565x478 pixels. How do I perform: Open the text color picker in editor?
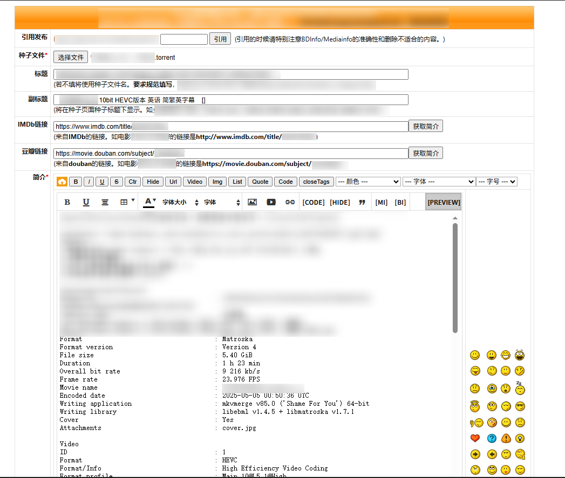(149, 202)
